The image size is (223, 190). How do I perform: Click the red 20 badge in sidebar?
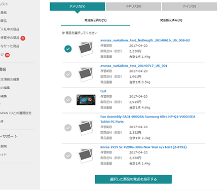pyautogui.click(x=7, y=55)
